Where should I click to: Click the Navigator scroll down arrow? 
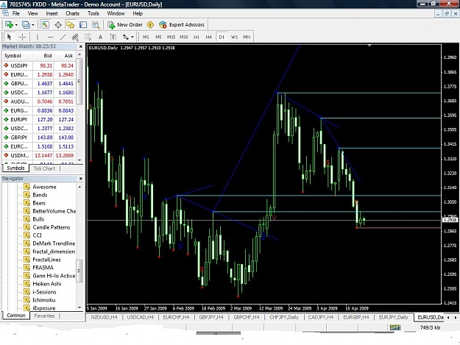79,307
